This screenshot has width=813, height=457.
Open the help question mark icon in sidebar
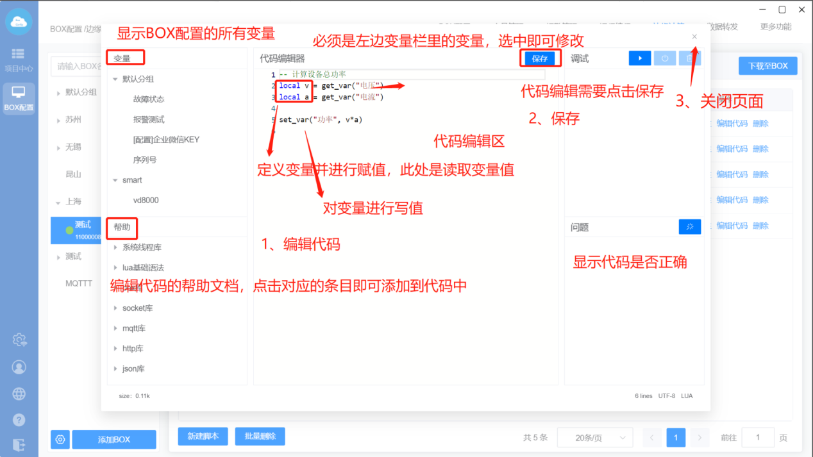[19, 420]
